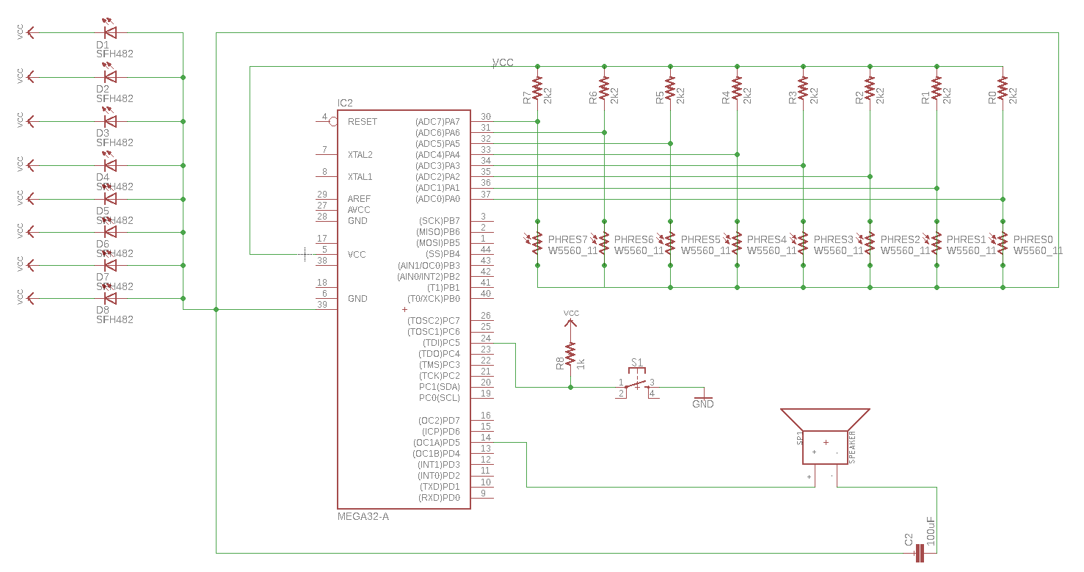The width and height of the screenshot is (1084, 572).
Task: Select resistor R6 zigzag symbol
Action: [x=604, y=90]
